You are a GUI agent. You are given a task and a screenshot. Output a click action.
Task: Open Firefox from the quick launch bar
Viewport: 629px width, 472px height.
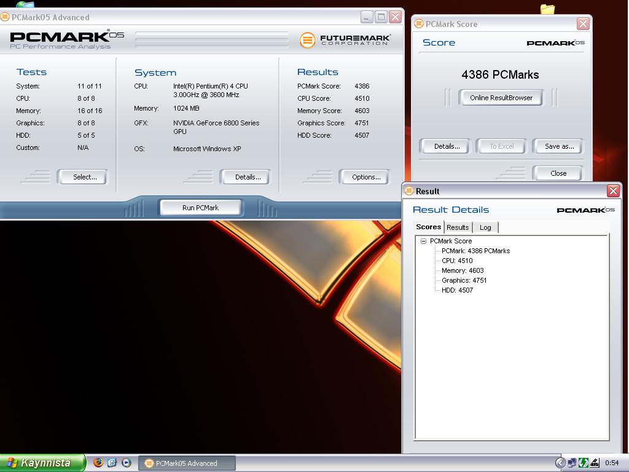(98, 463)
